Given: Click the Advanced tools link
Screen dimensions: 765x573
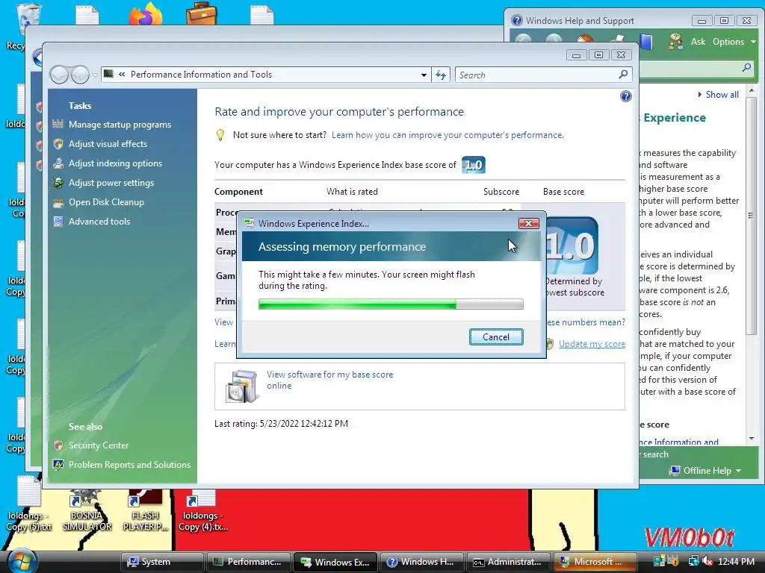Looking at the screenshot, I should 99,222.
